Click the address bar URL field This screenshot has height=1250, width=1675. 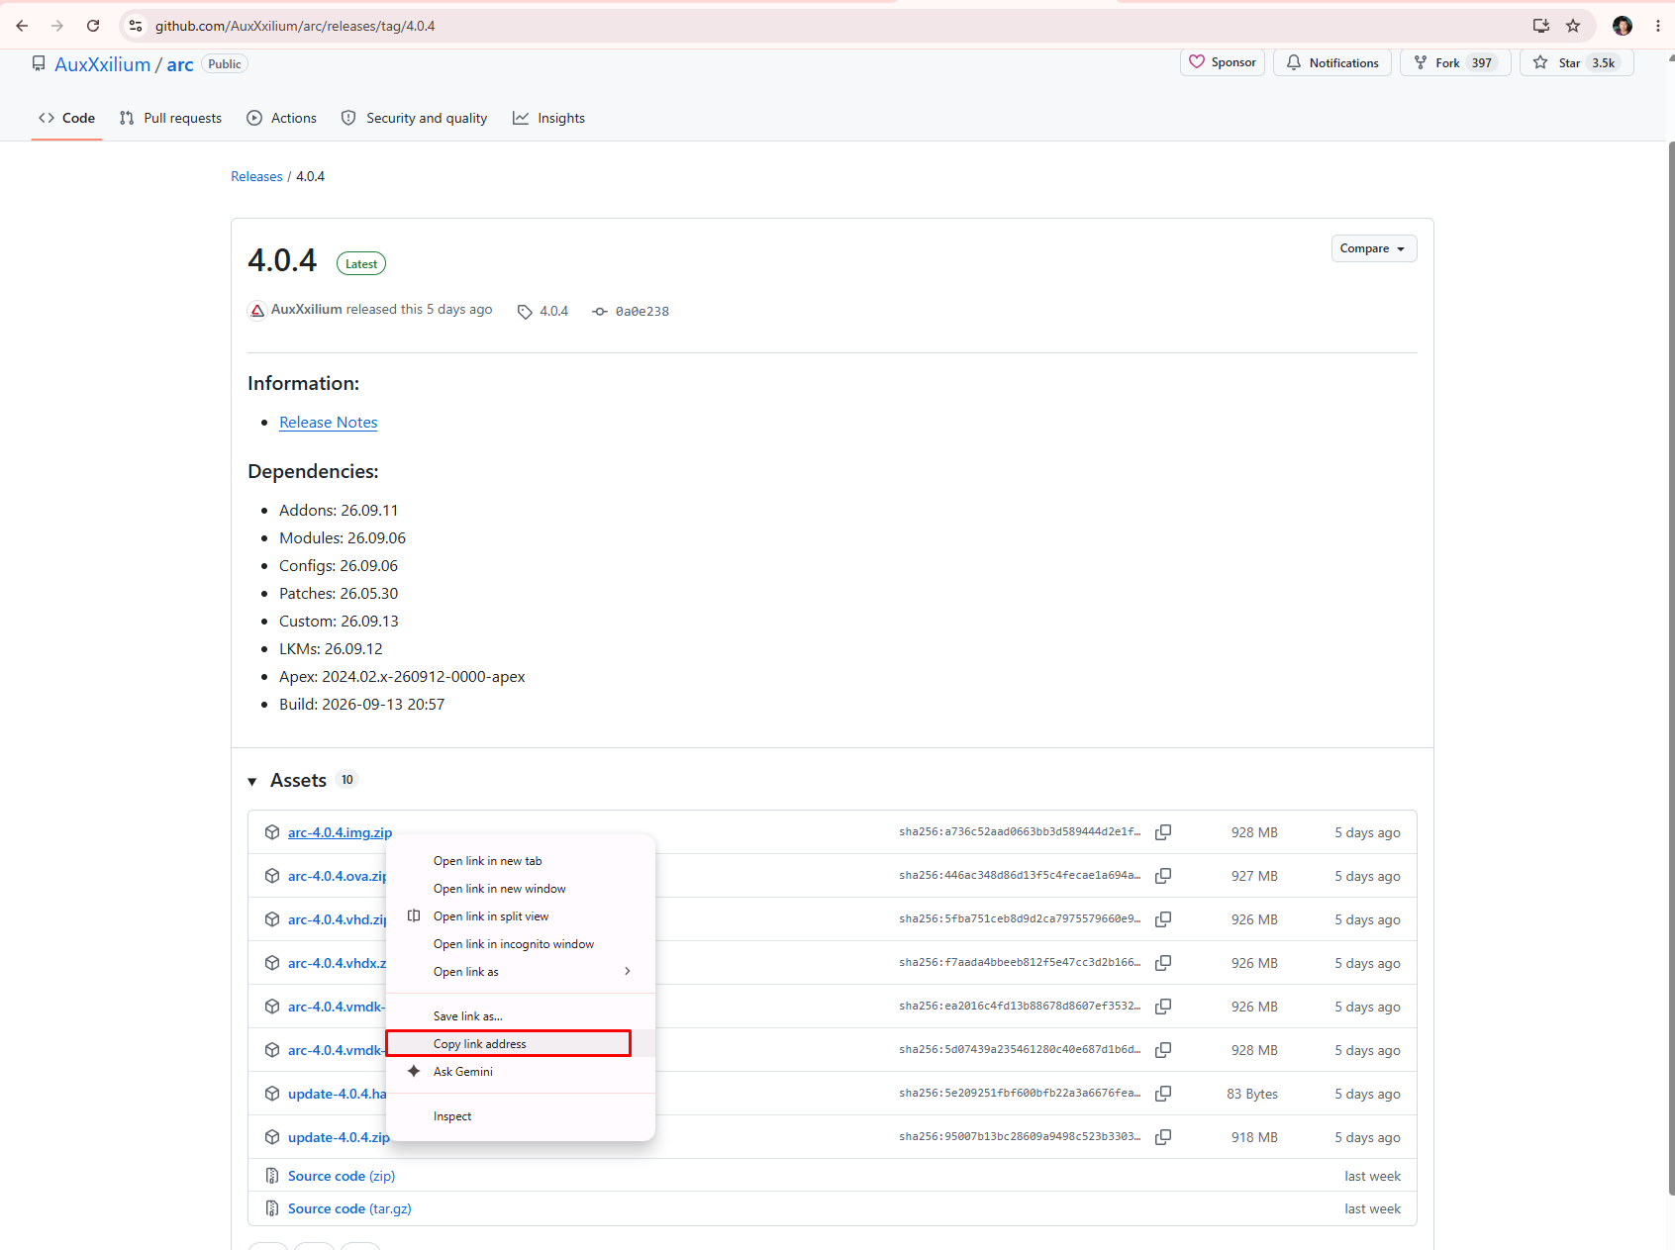[x=832, y=26]
